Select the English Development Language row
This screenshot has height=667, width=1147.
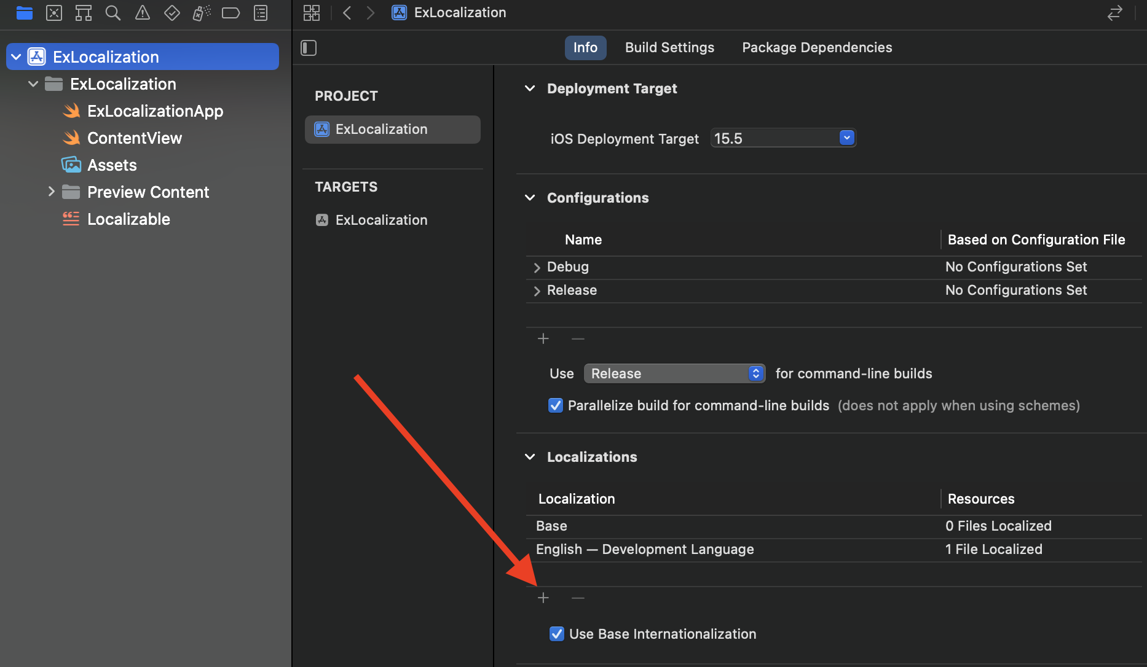click(x=834, y=550)
